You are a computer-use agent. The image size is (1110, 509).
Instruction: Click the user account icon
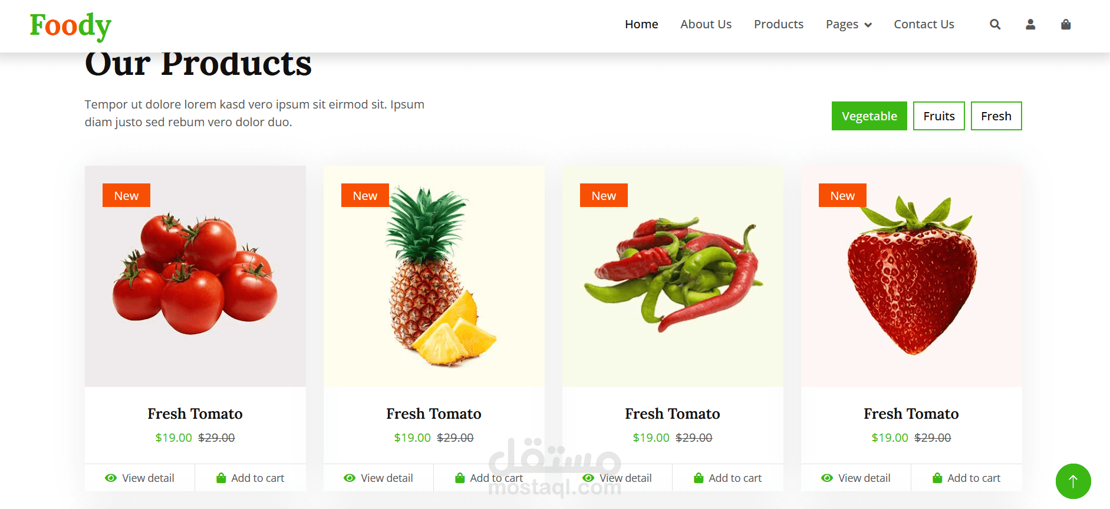[x=1030, y=24]
